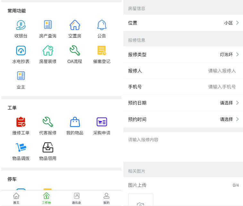Open the 采购申请 purchase request icon
Viewport: 243px width, 206px height.
coord(102,122)
